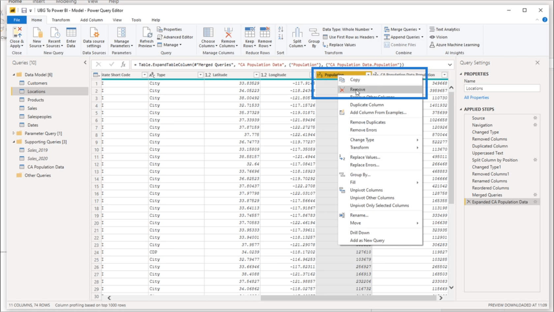This screenshot has height=312, width=554.
Task: Expand the Parameter Query folder
Action: (x=14, y=133)
